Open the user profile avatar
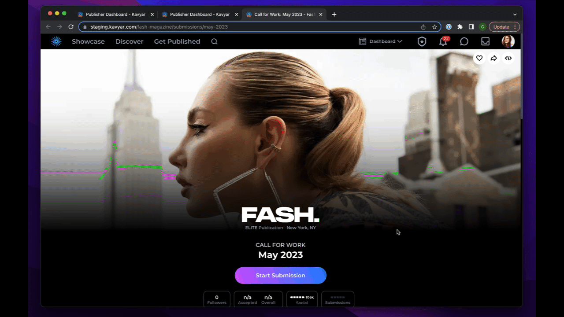This screenshot has width=564, height=317. [x=508, y=41]
